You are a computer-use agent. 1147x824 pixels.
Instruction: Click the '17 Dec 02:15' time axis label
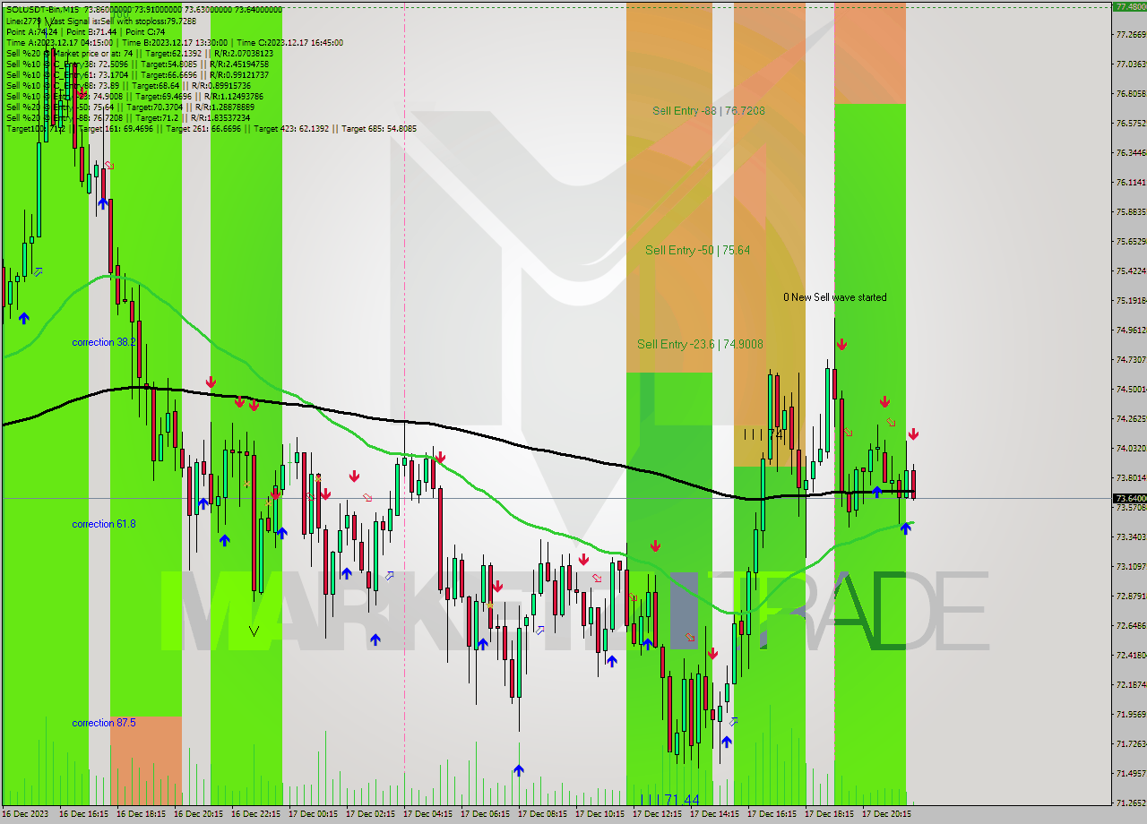370,815
